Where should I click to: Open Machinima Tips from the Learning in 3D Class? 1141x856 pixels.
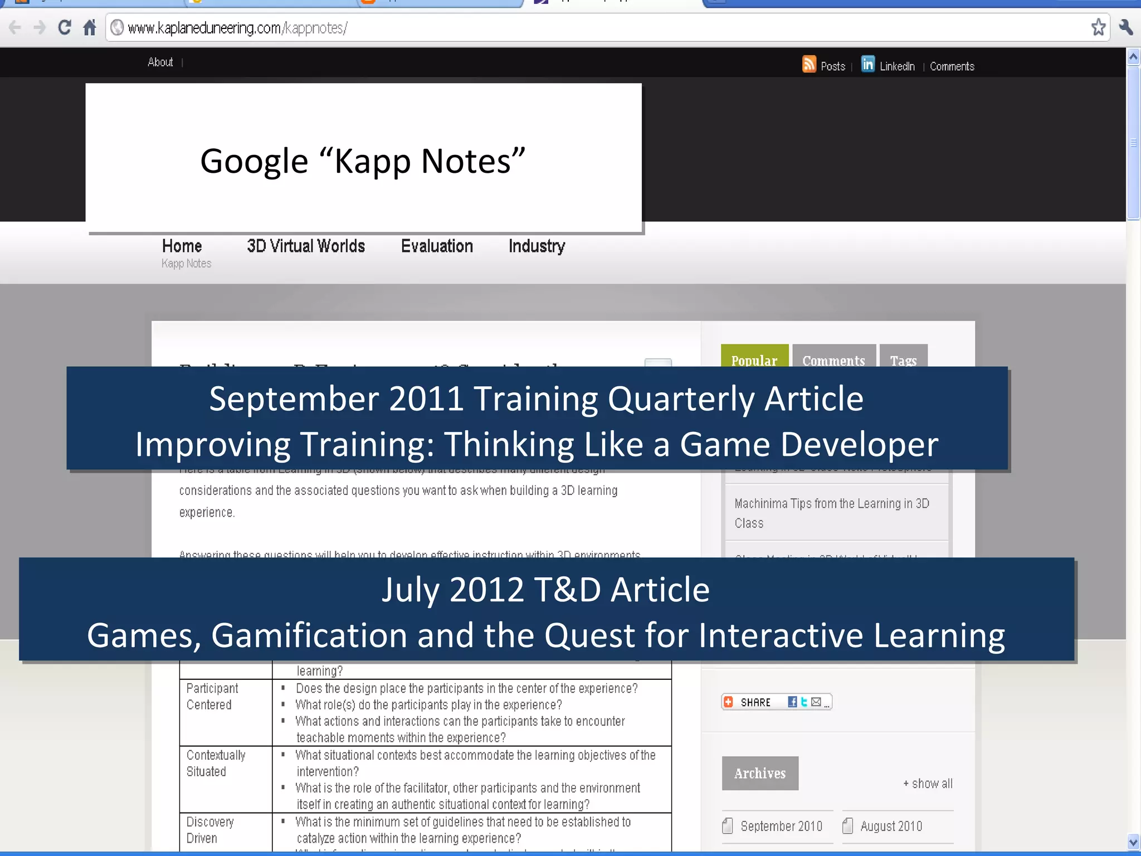click(x=832, y=513)
